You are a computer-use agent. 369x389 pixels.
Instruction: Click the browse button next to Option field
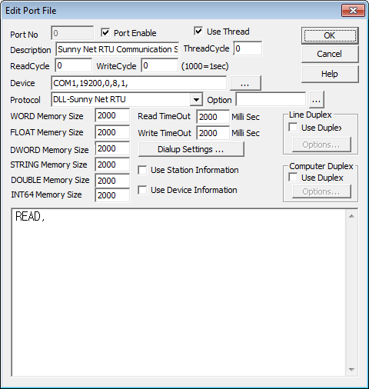[317, 100]
